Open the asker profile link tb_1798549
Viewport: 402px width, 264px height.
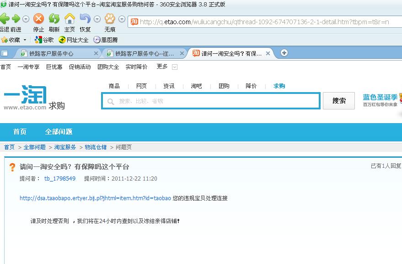[x=60, y=179]
